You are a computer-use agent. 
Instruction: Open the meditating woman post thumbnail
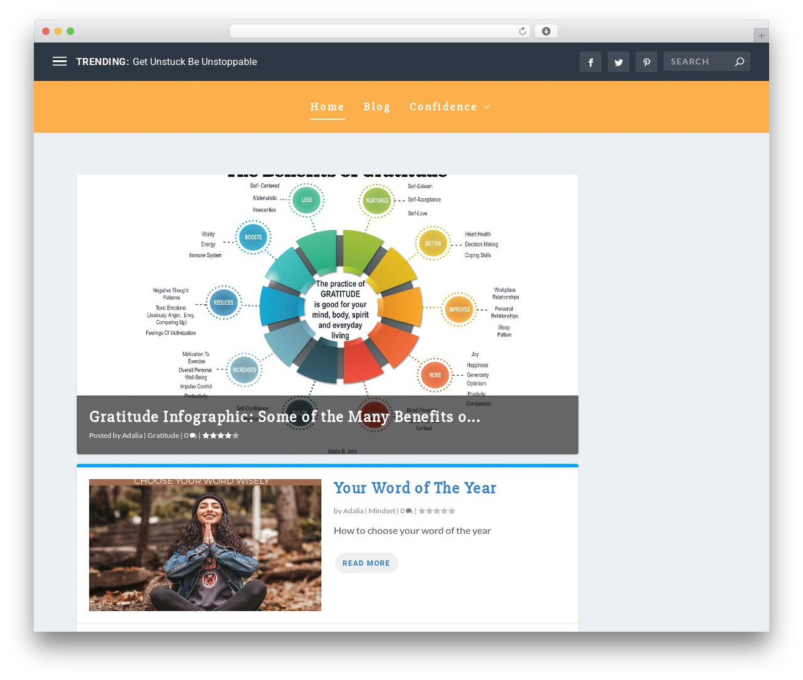[x=205, y=545]
